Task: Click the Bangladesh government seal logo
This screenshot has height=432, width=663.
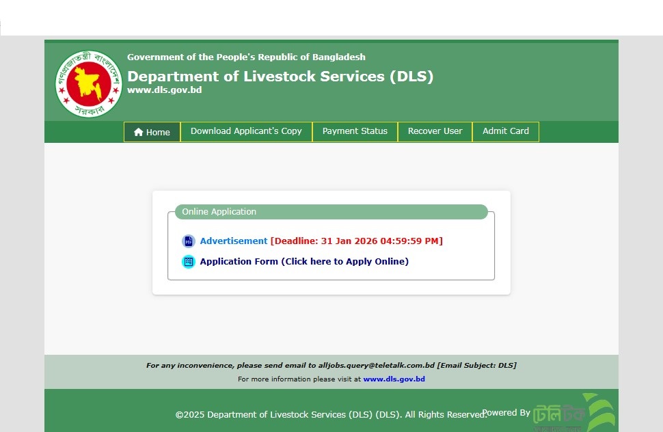Action: tap(89, 83)
